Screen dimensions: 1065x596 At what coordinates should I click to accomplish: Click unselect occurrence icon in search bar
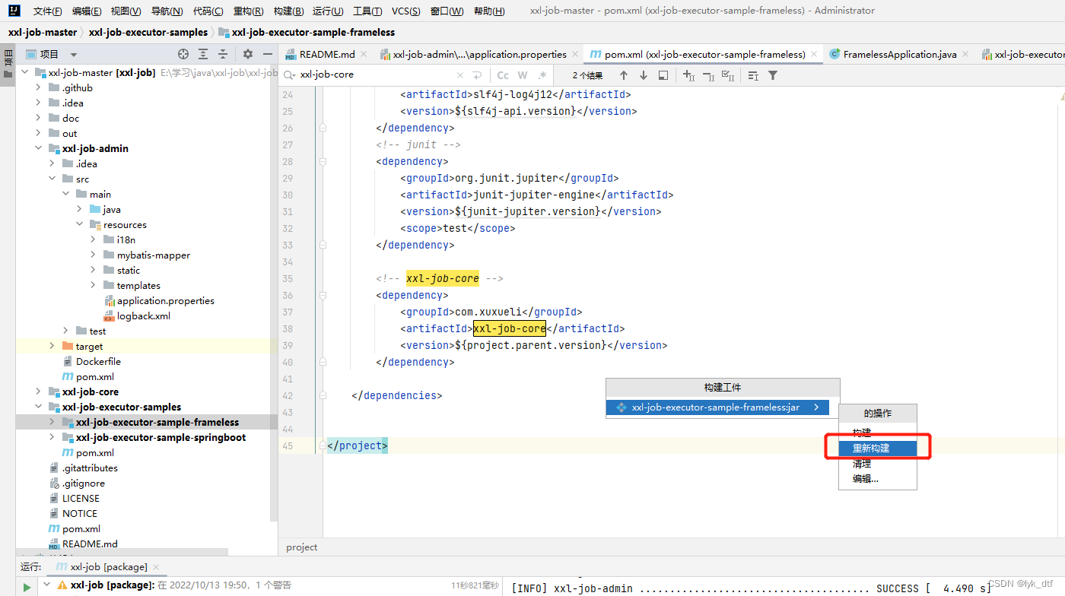(x=708, y=75)
